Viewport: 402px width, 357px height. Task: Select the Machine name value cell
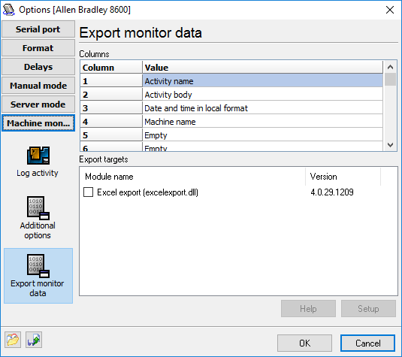point(262,122)
